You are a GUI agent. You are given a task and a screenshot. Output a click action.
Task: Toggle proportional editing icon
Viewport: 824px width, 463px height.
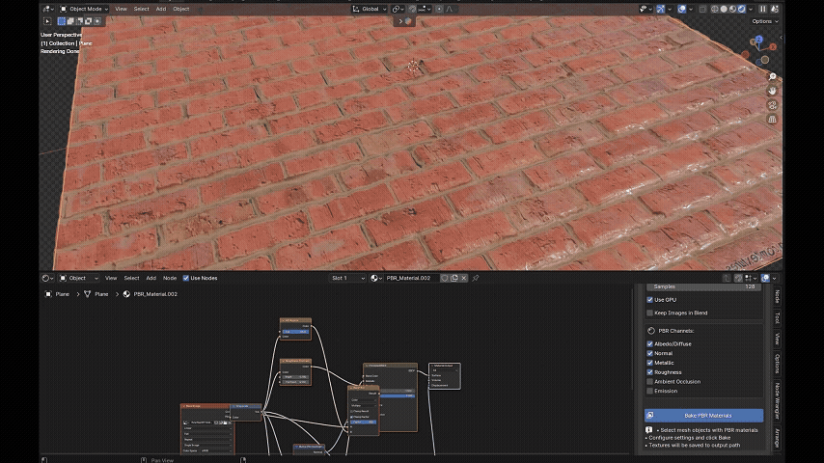pyautogui.click(x=439, y=9)
